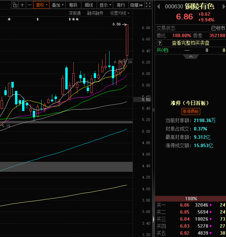
Task: Click the question mark help icon
Action: 160,43
